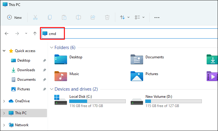Navigate up one folder level arrow

[x=35, y=33]
